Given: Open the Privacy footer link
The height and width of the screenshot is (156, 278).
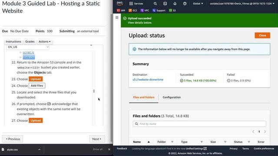Looking at the screenshot, I should 234,149.
